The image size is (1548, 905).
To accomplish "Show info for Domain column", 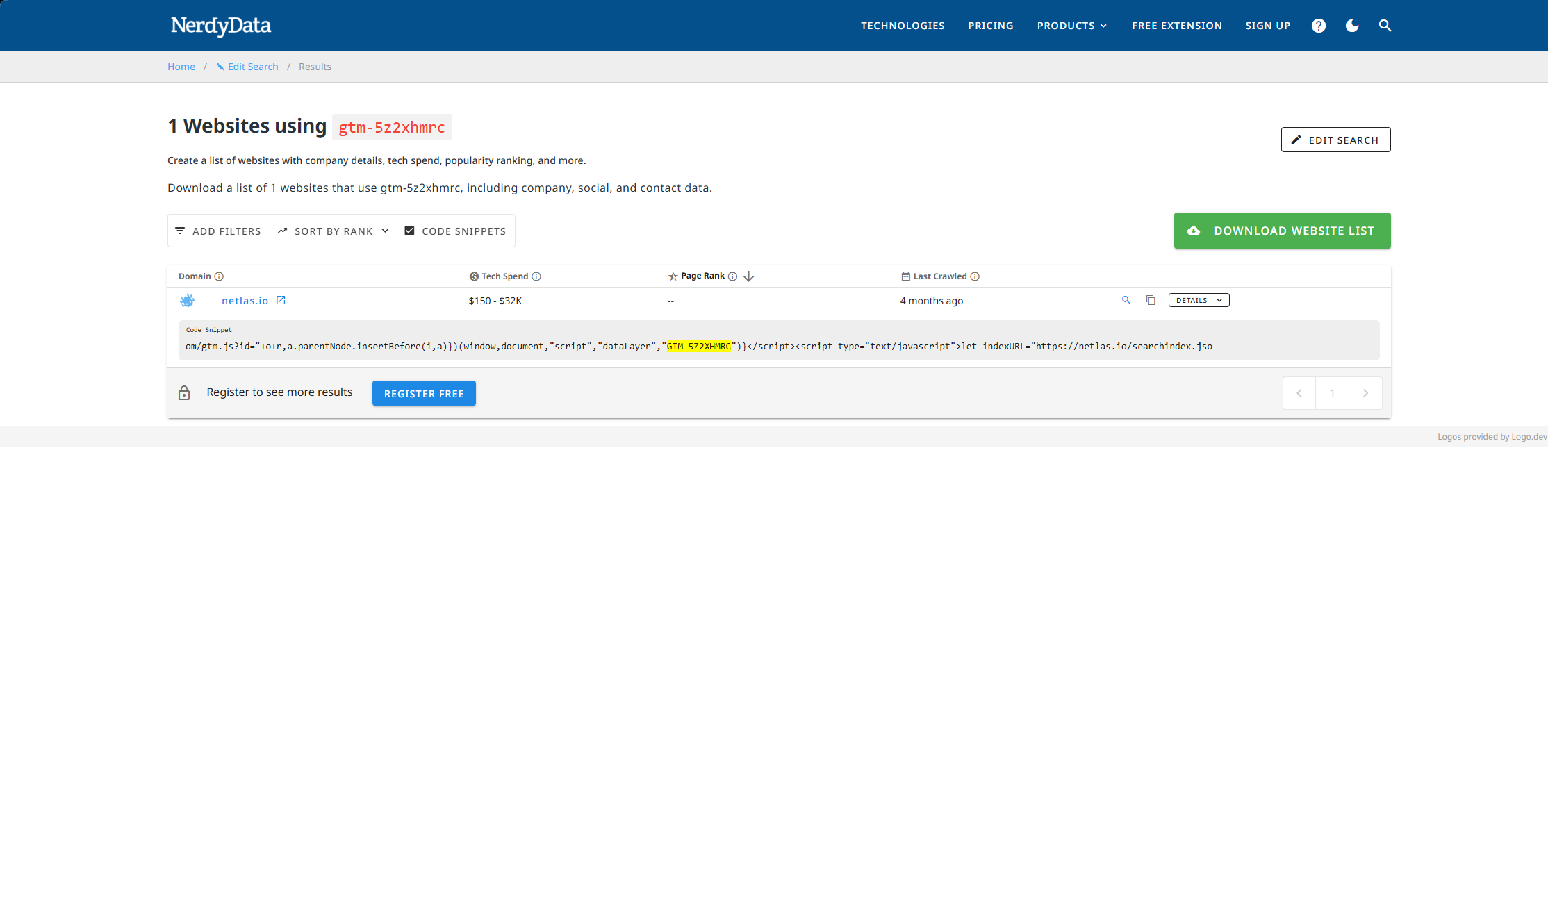I will point(219,276).
